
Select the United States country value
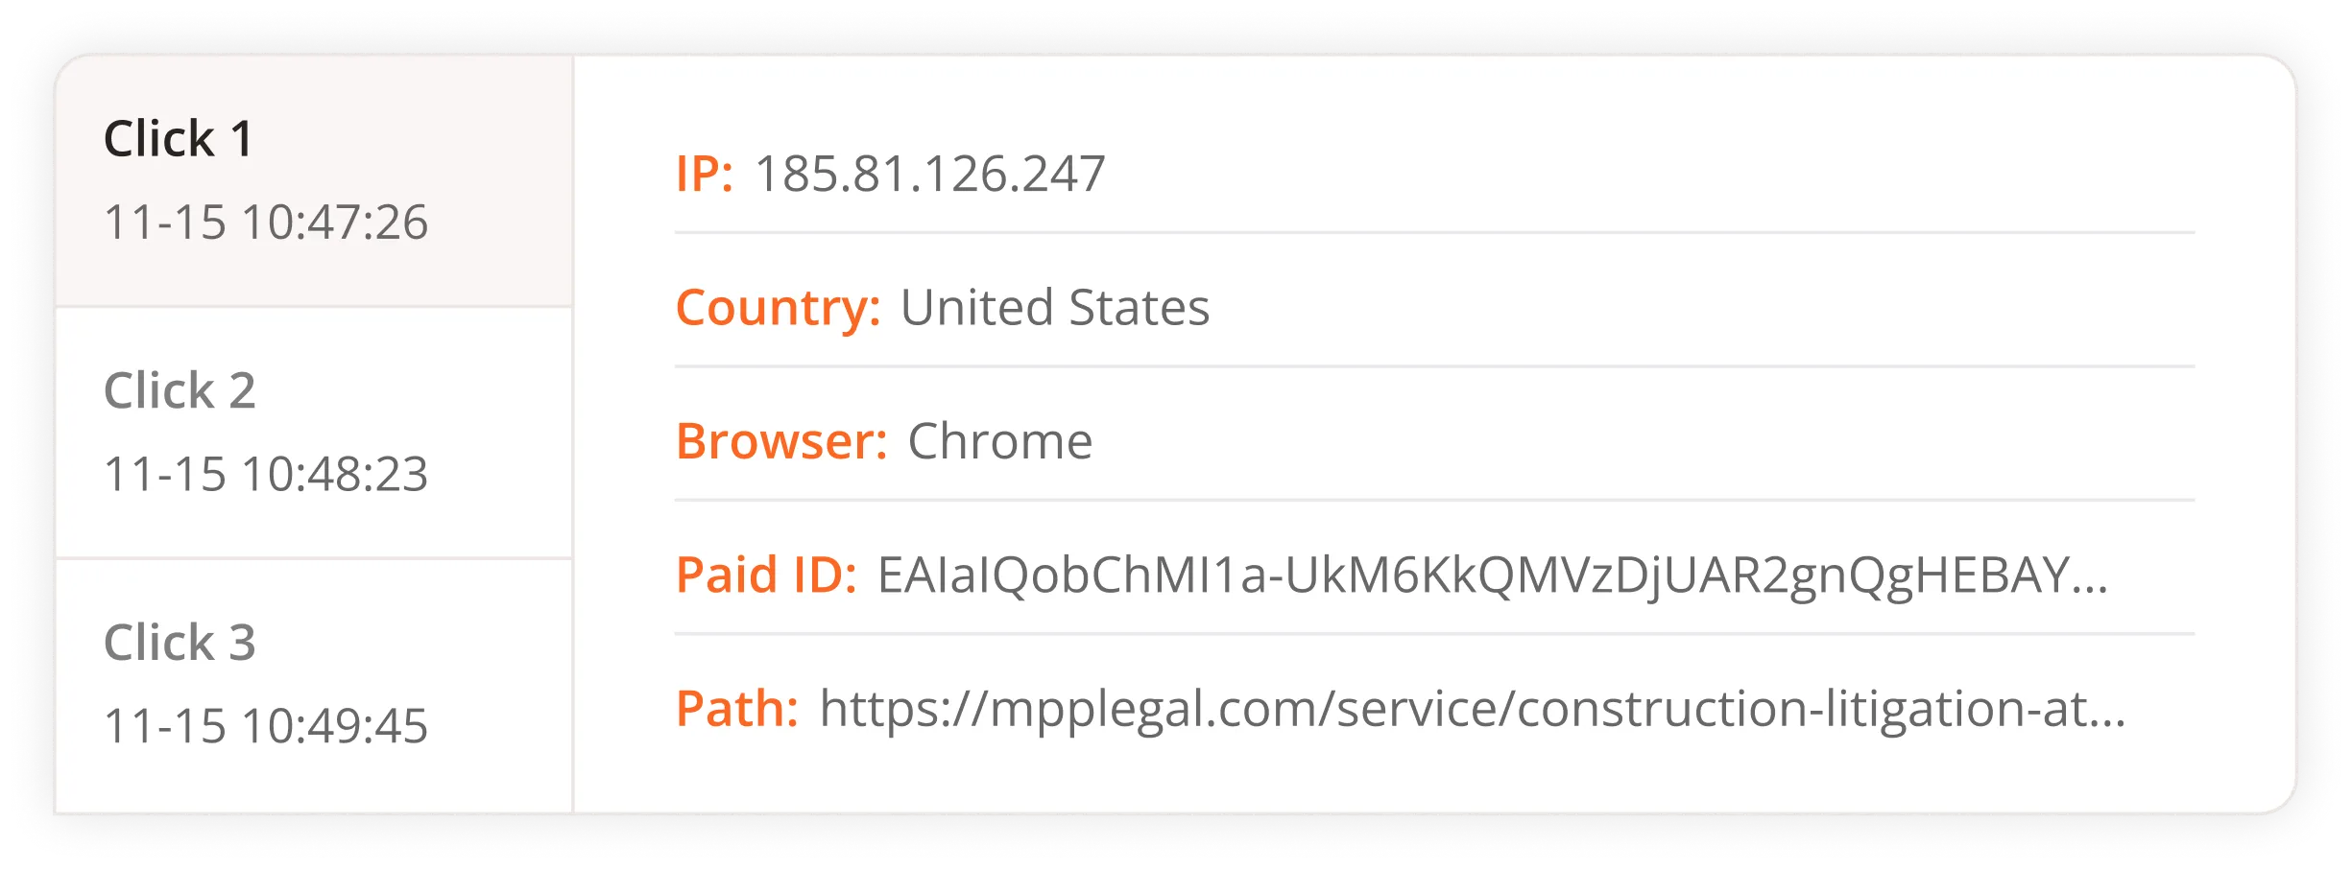1054,308
